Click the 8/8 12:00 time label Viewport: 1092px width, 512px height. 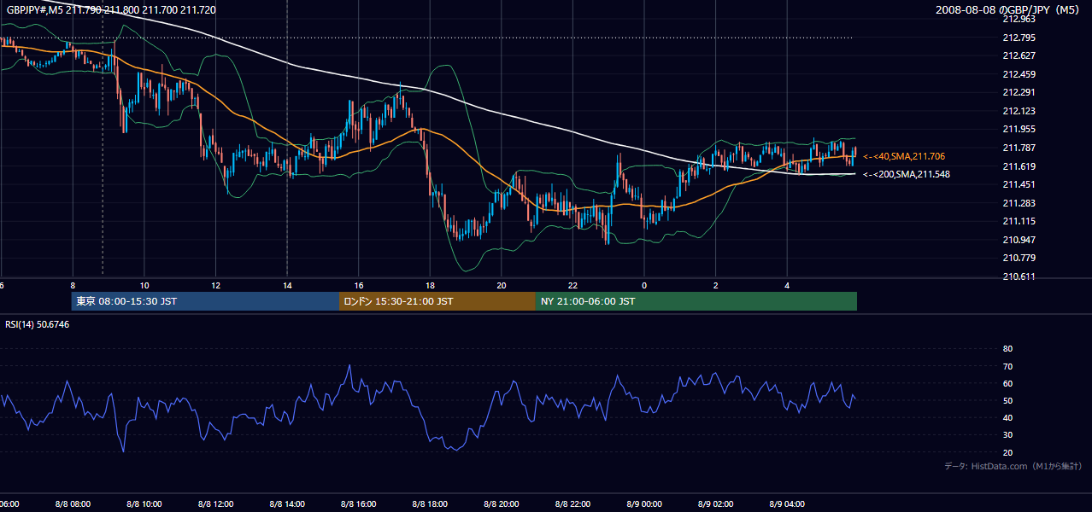click(215, 504)
